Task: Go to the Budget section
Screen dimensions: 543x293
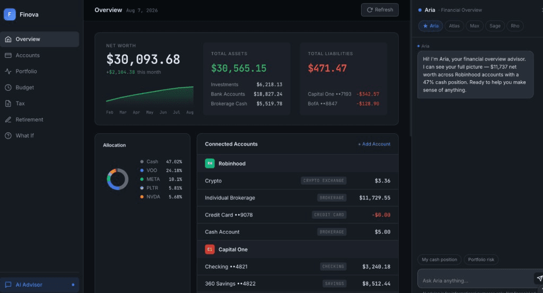Action: click(x=39, y=88)
